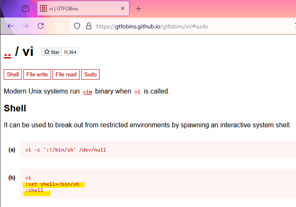This screenshot has width=296, height=207.
Task: Click the vi -c ':!/bin/sh' /dev/null command
Action: tap(66, 150)
